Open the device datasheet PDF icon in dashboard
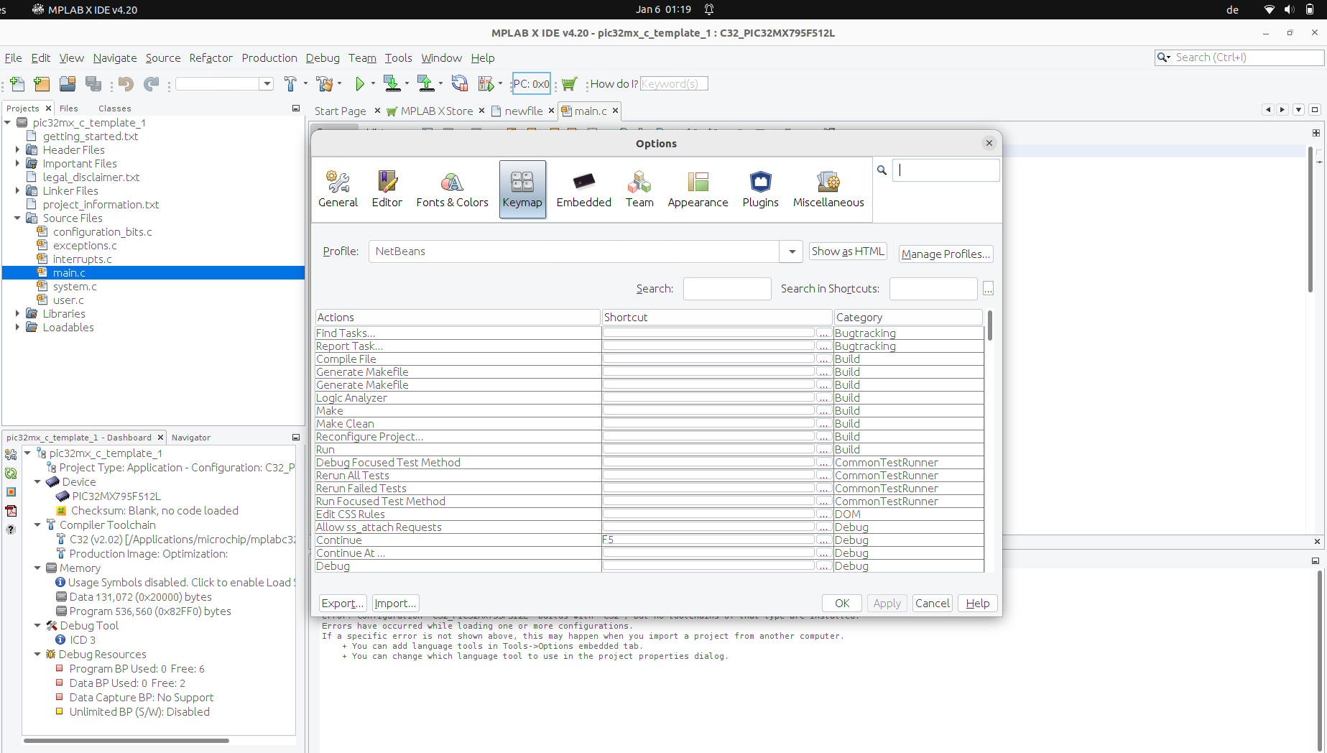This screenshot has height=753, width=1327. pos(11,511)
